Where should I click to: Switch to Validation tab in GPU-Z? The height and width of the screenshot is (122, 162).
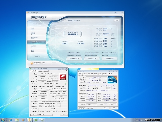pyautogui.click(x=46, y=71)
